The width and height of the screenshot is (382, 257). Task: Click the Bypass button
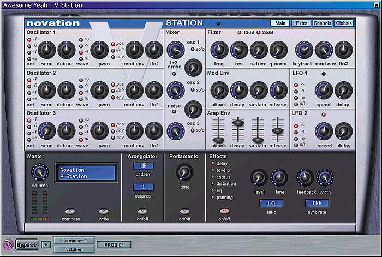(27, 245)
